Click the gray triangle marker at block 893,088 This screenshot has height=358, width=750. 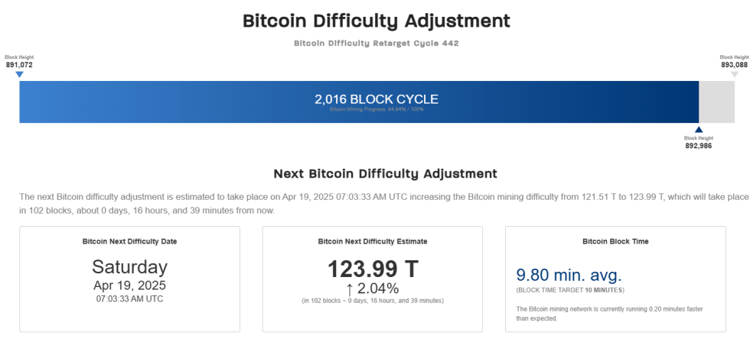(735, 75)
